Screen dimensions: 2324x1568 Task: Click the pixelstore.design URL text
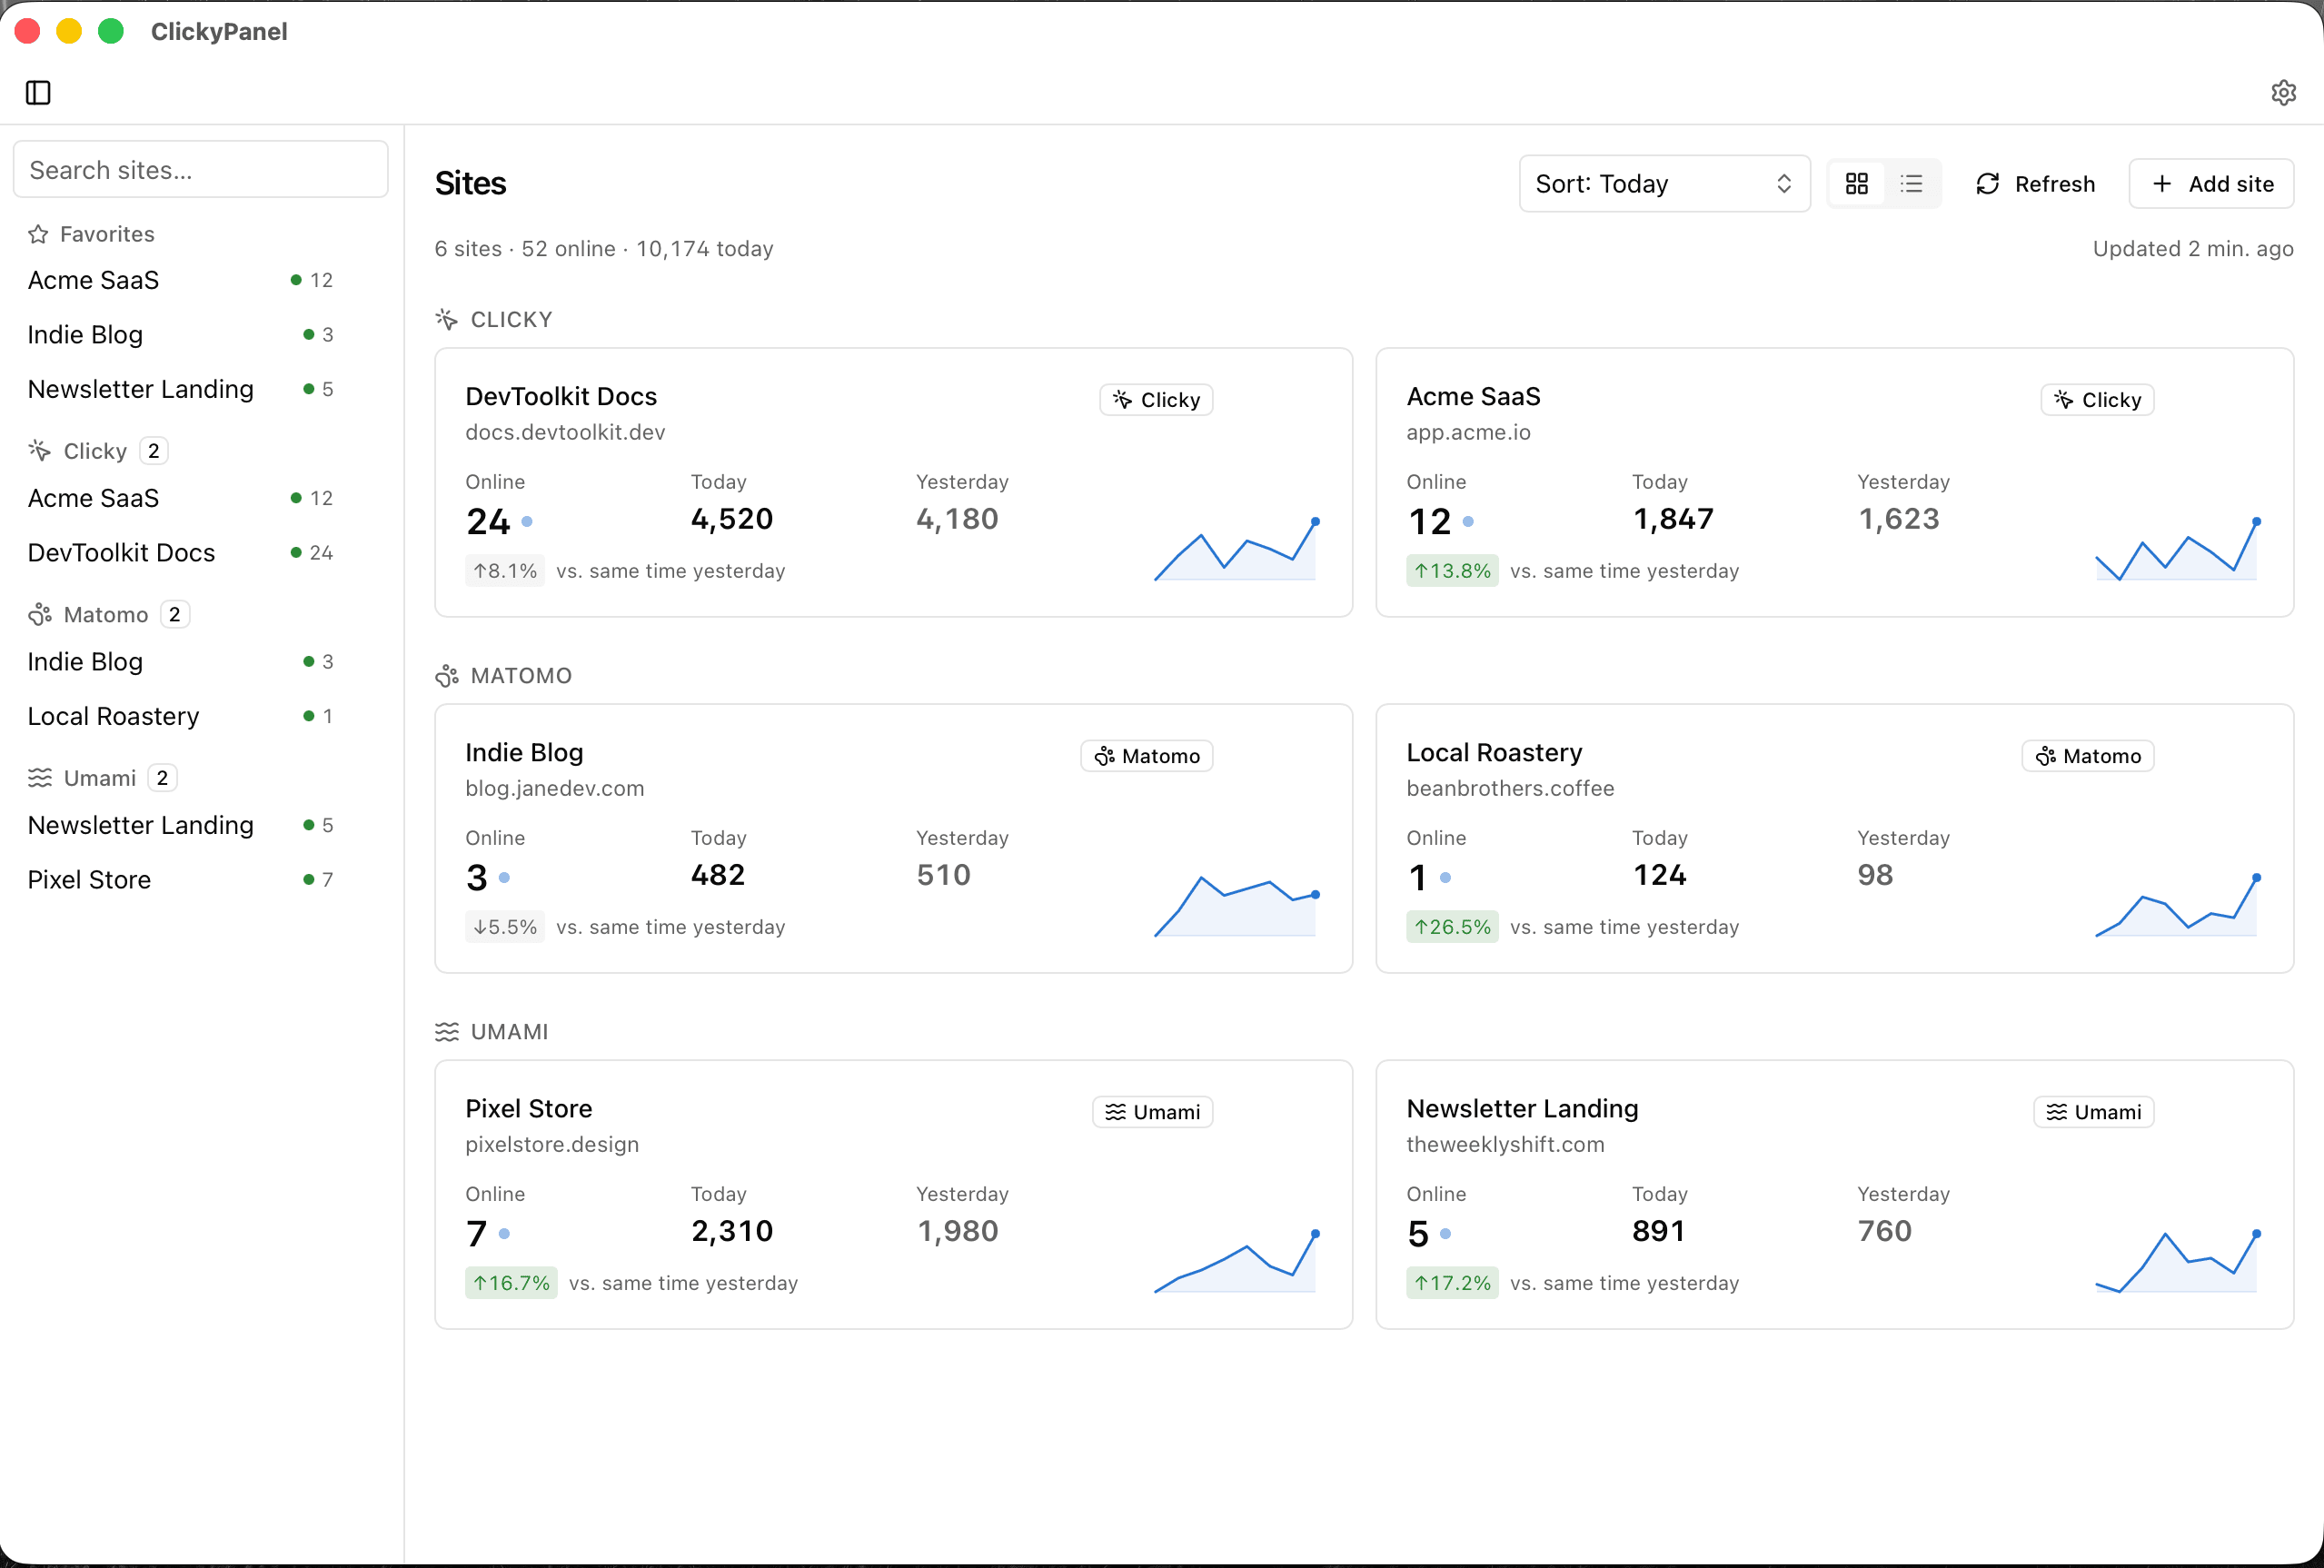tap(552, 1145)
